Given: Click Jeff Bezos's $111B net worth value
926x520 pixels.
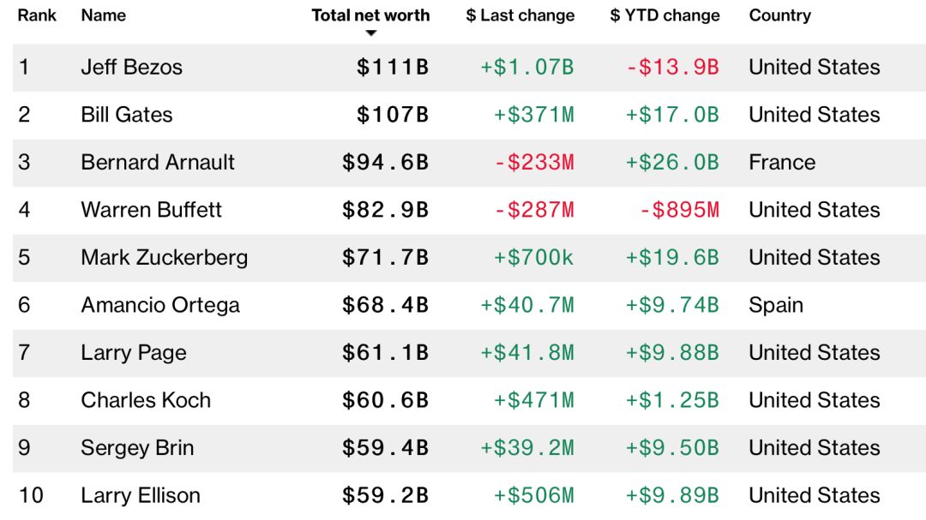Looking at the screenshot, I should 393,68.
